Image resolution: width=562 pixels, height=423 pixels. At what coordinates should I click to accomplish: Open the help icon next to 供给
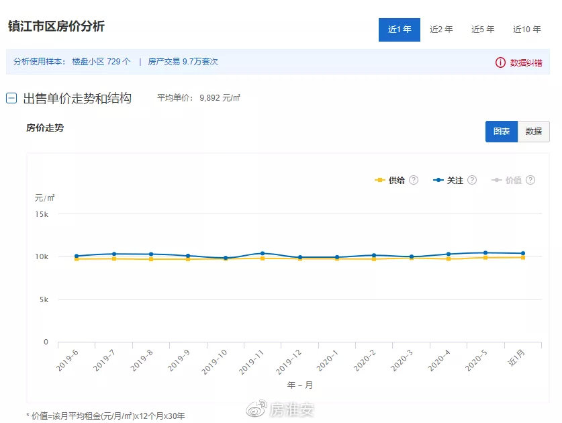414,180
